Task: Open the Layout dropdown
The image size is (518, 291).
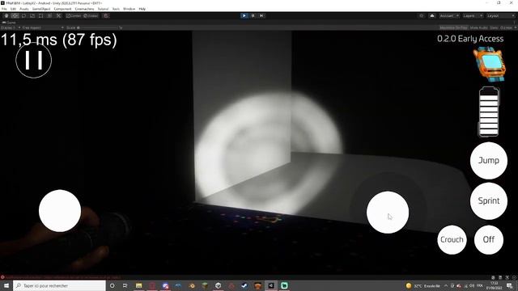Action: coord(501,16)
